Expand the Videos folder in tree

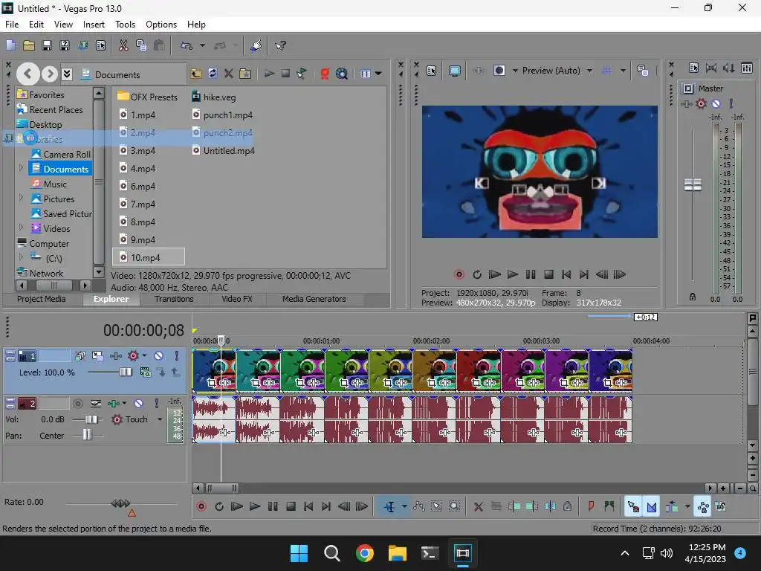tap(21, 228)
